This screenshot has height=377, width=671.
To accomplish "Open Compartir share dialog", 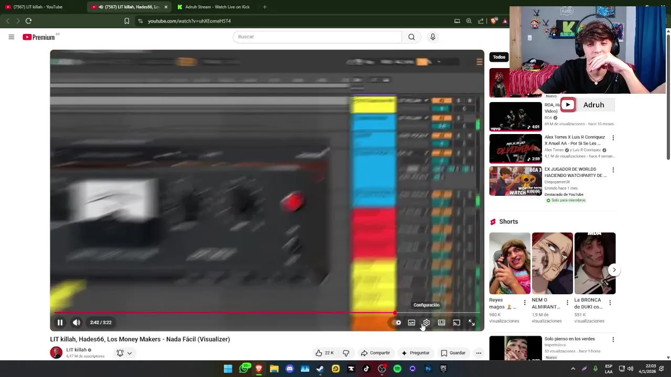I will point(375,353).
